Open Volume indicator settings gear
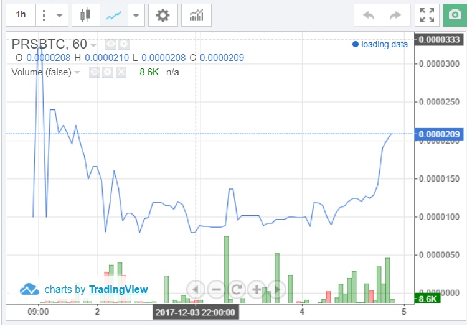The image size is (467, 329). pyautogui.click(x=108, y=72)
